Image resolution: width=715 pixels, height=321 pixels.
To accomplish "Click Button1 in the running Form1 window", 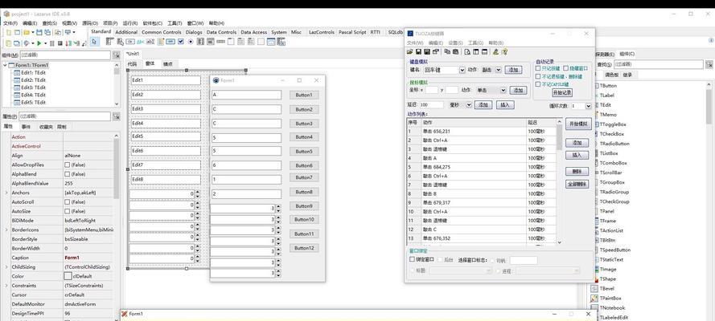I will click(x=304, y=95).
